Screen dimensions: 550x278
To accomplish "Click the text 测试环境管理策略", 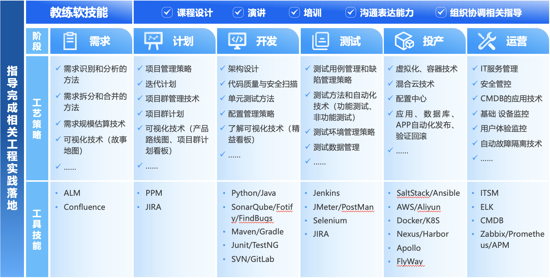I will point(344,132).
